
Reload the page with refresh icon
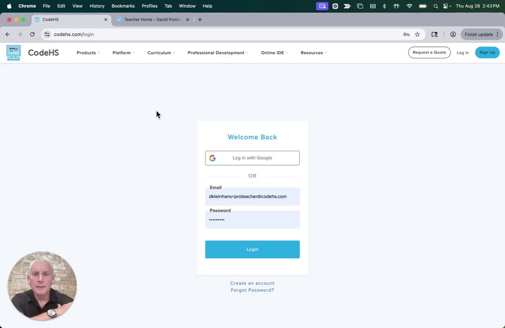(32, 34)
